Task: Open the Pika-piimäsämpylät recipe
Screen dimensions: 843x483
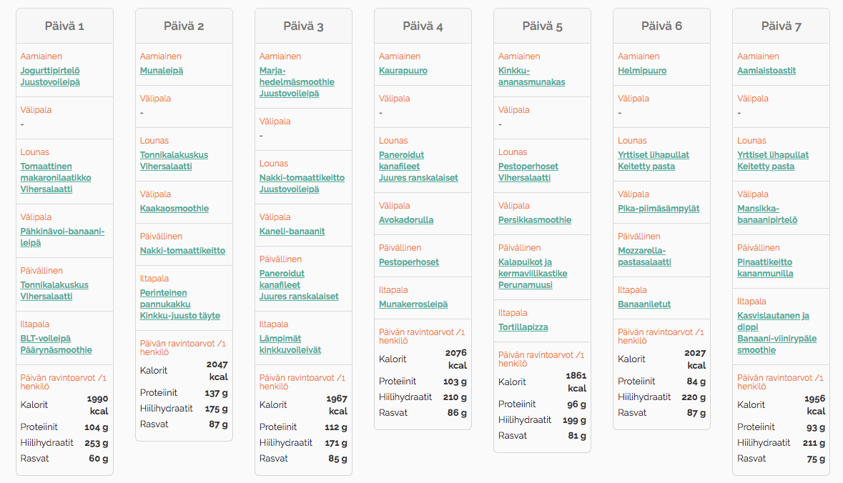Action: coord(659,209)
